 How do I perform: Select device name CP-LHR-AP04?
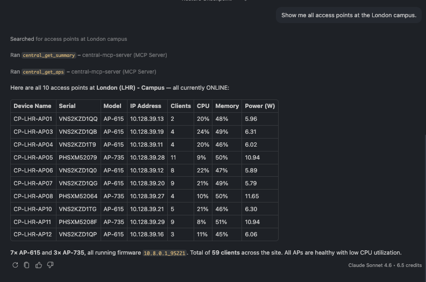[x=33, y=144]
